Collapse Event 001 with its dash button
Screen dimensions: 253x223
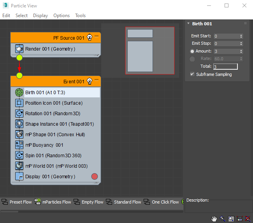click(x=97, y=80)
